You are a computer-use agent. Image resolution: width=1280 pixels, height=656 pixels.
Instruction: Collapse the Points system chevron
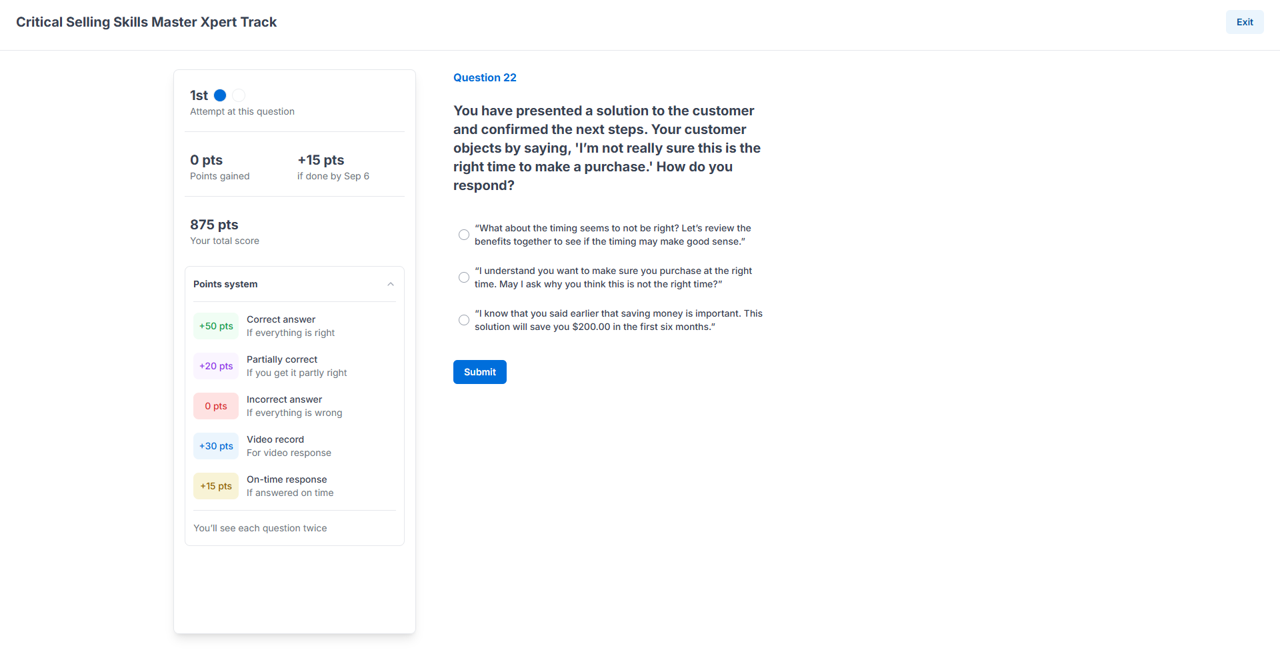(391, 284)
